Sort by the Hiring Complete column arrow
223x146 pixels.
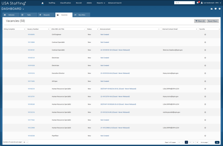(x=25, y=29)
